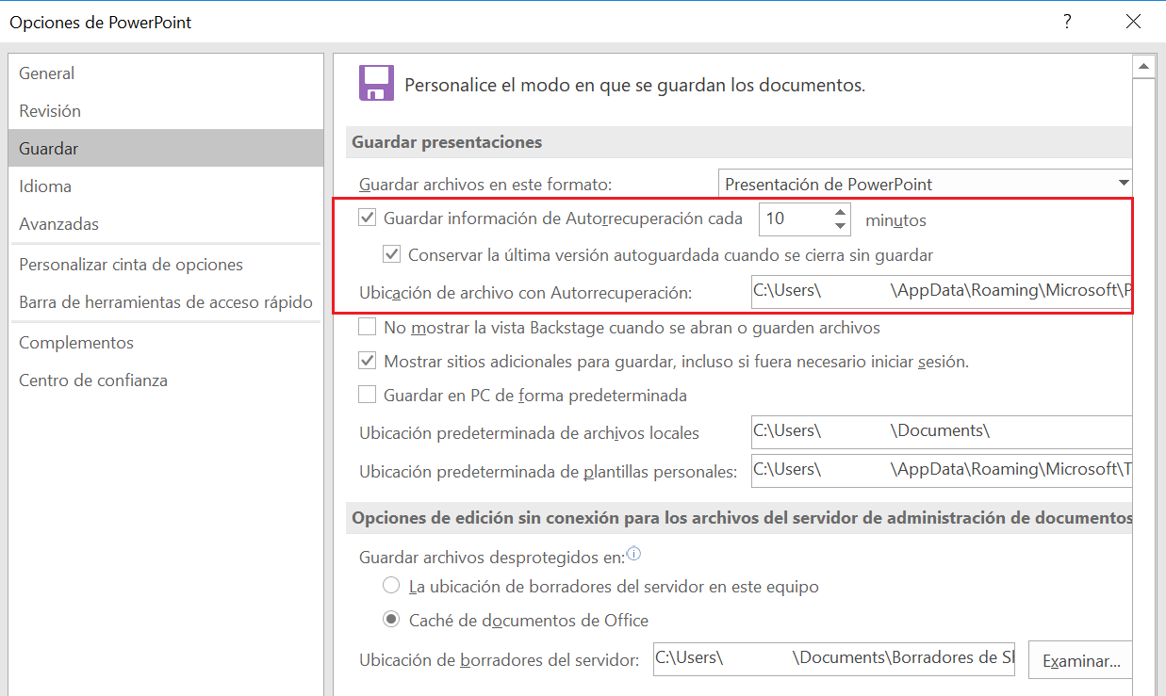
Task: Click the minutos label after the spinner
Action: (895, 220)
